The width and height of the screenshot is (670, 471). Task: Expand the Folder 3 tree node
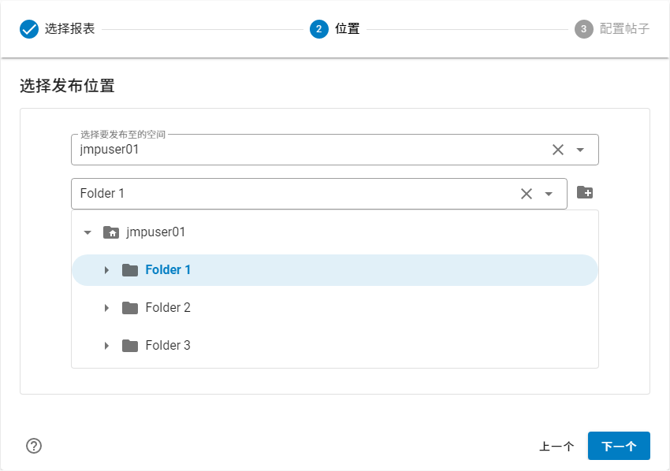point(107,345)
